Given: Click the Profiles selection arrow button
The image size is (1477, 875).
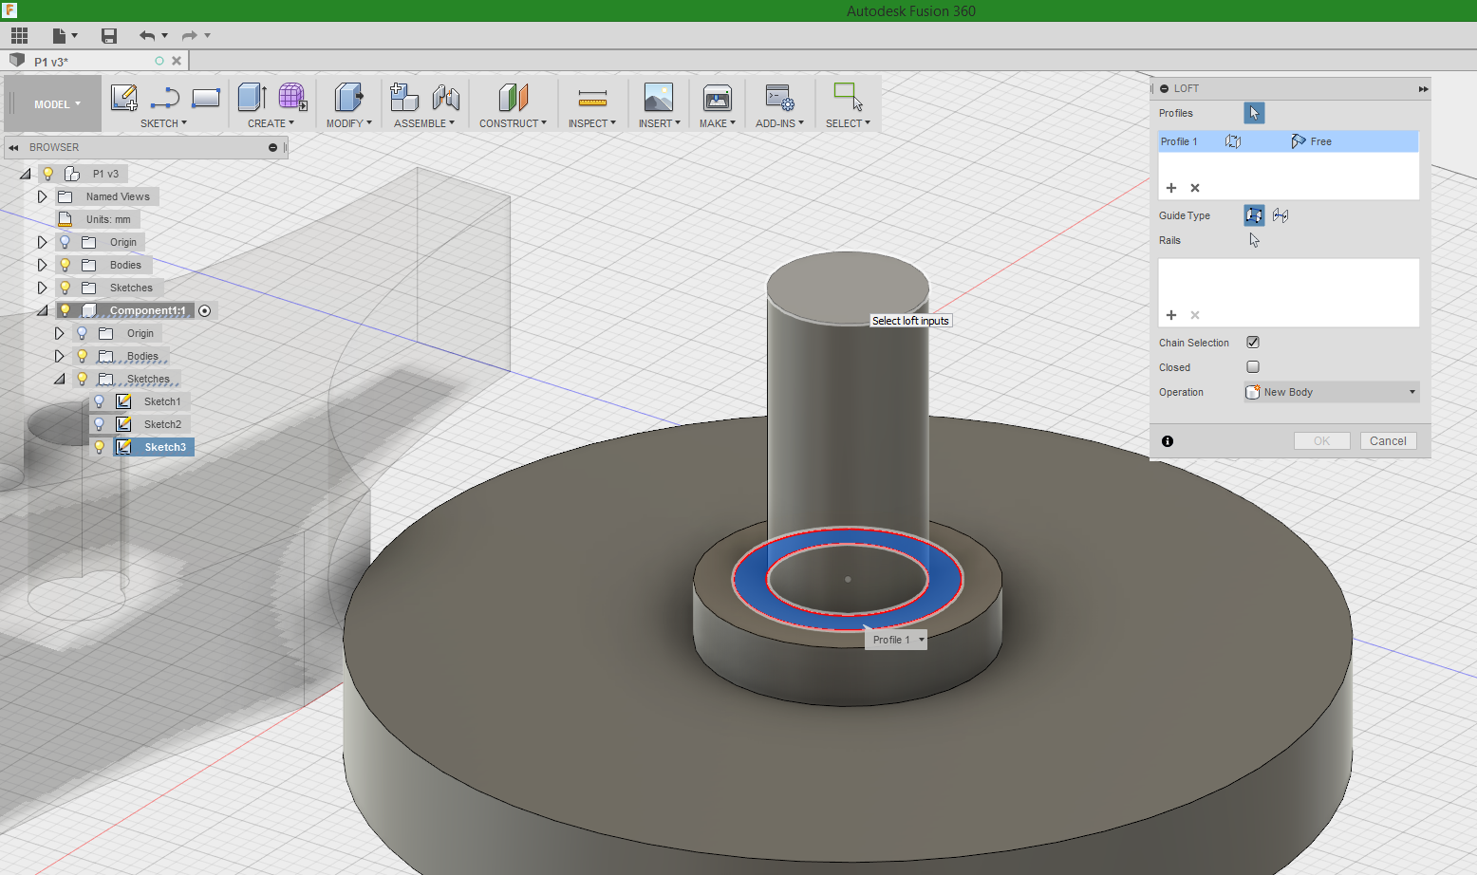Looking at the screenshot, I should point(1254,113).
